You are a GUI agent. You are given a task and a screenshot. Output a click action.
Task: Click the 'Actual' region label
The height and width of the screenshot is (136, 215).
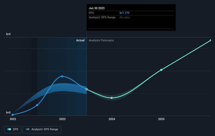click(80, 40)
